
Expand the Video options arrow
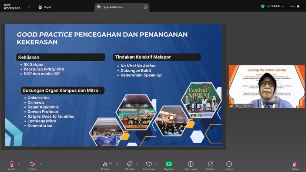[x=41, y=164]
